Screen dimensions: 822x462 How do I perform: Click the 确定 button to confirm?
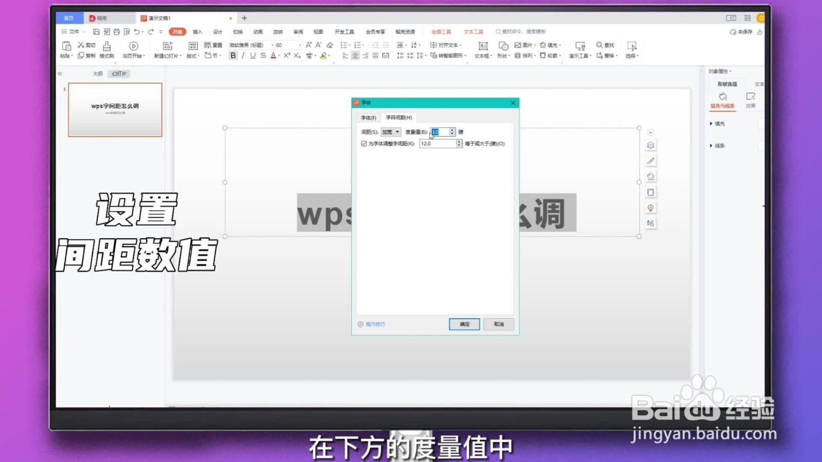(463, 324)
